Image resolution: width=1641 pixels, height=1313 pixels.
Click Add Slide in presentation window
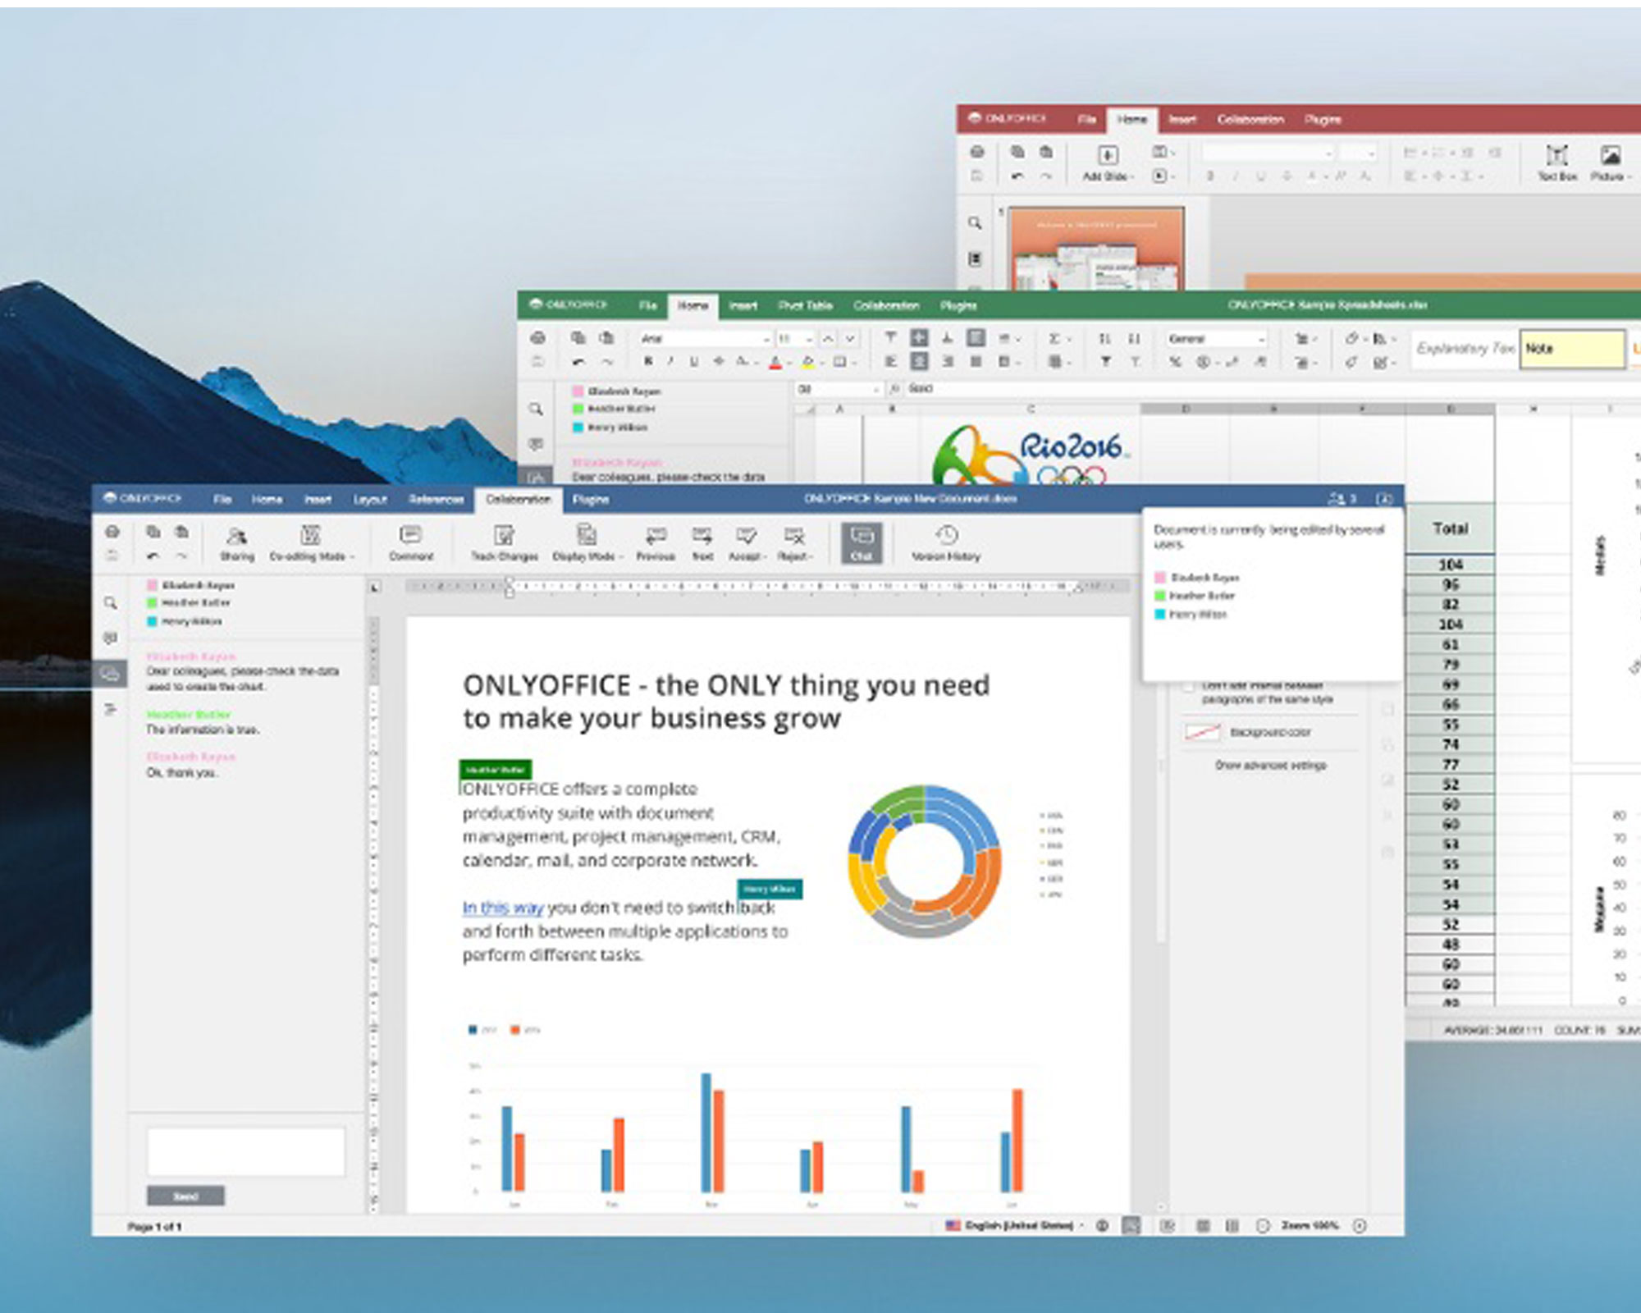click(1107, 162)
